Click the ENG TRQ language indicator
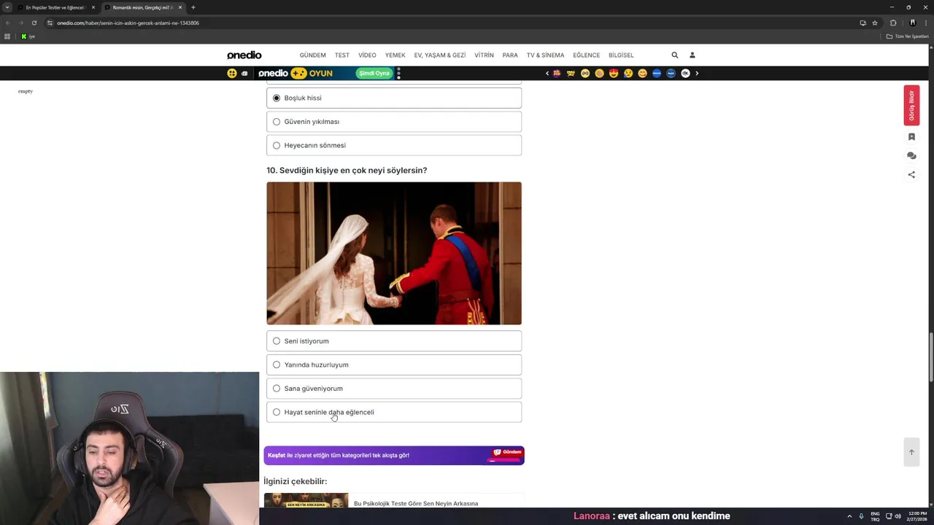 (x=875, y=516)
